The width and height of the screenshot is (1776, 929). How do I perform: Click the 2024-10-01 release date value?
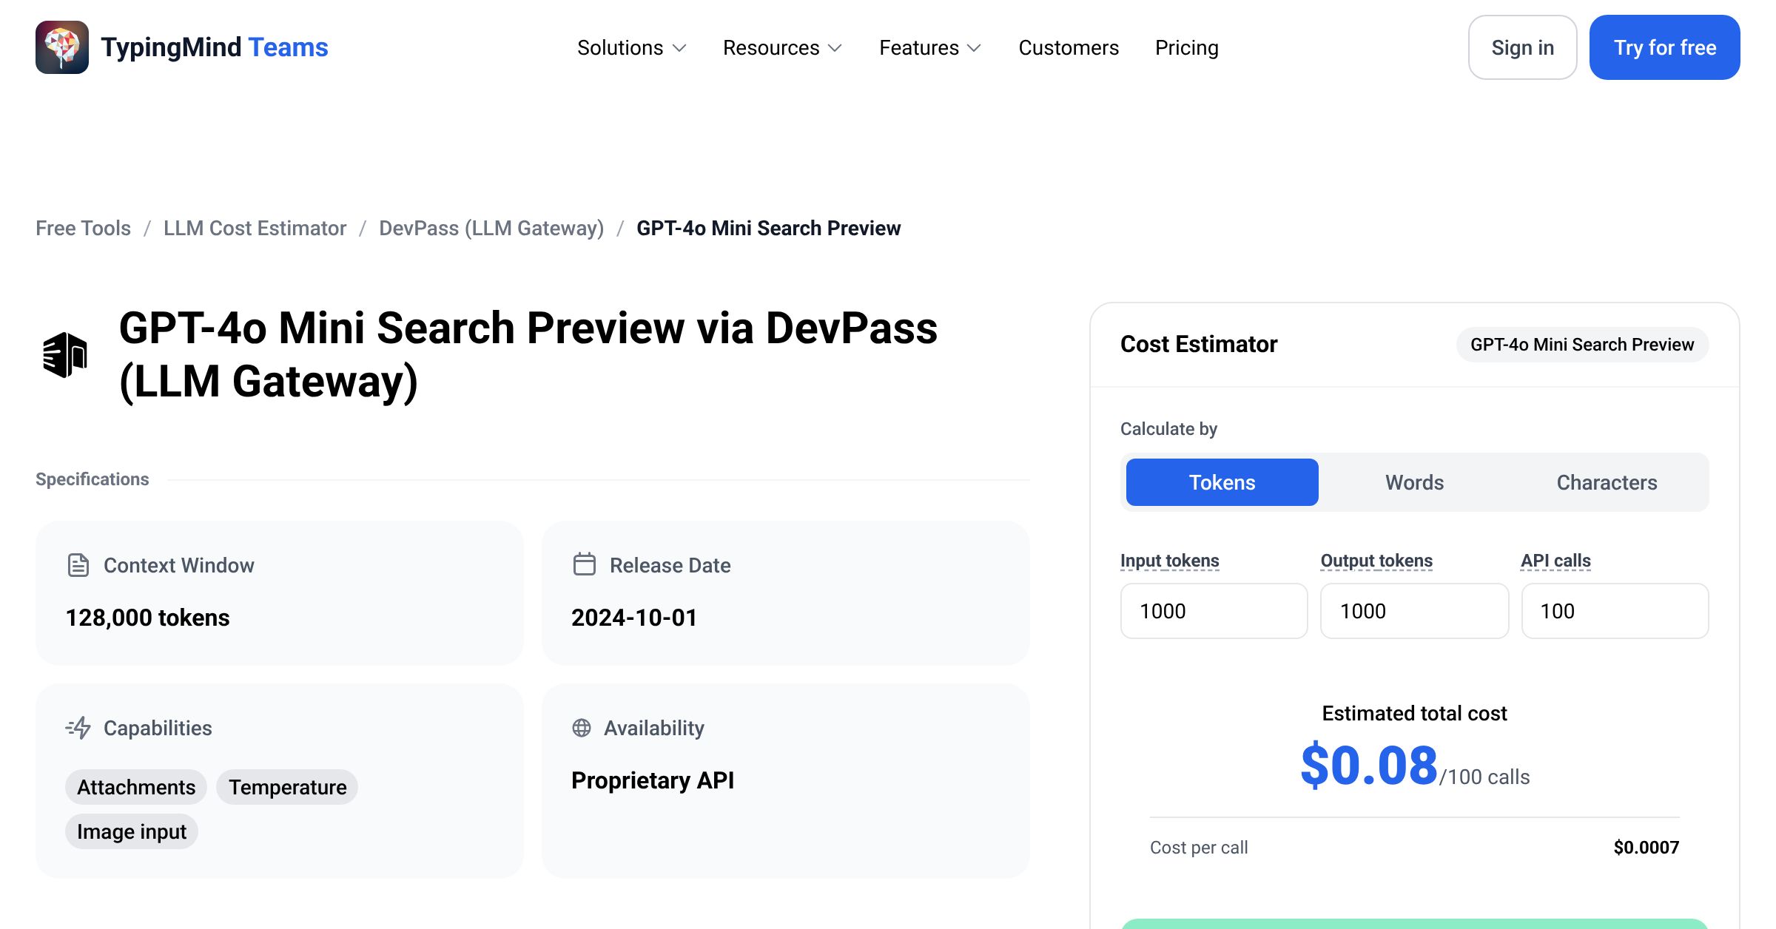[634, 618]
